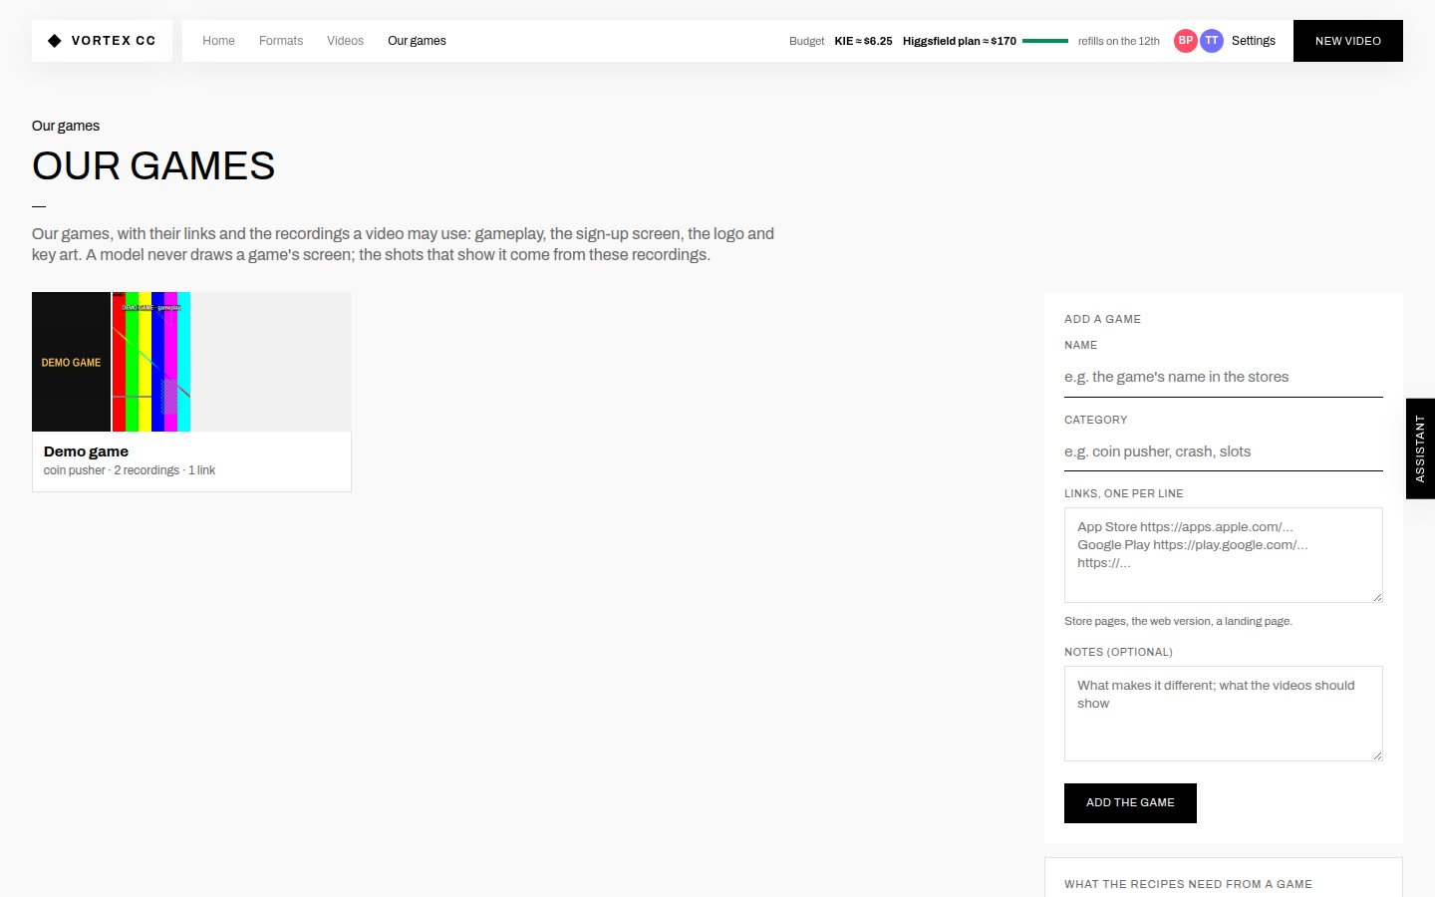The height and width of the screenshot is (897, 1435).
Task: Click the Vortex CC diamond logo
Action: (x=55, y=41)
